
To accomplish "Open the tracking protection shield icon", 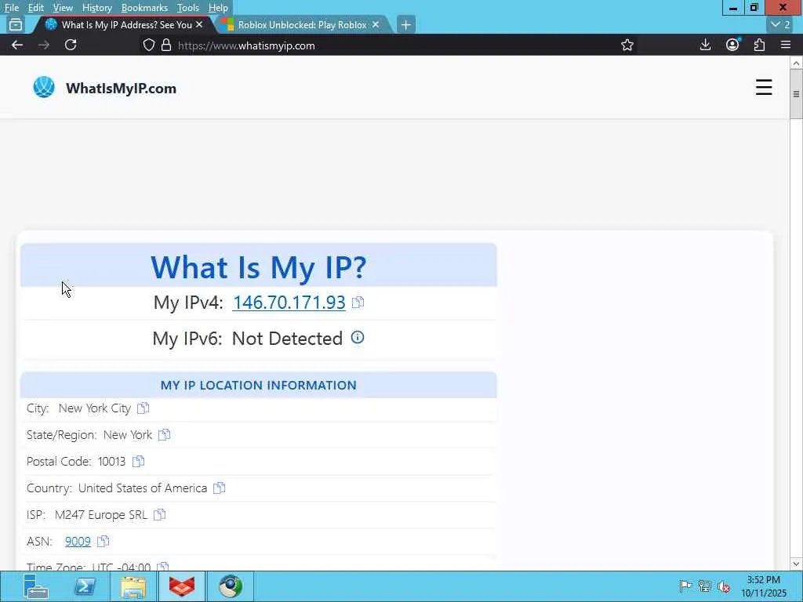I will 148,45.
